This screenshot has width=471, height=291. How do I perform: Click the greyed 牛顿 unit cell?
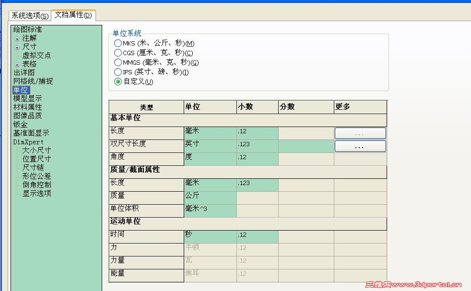pos(210,250)
